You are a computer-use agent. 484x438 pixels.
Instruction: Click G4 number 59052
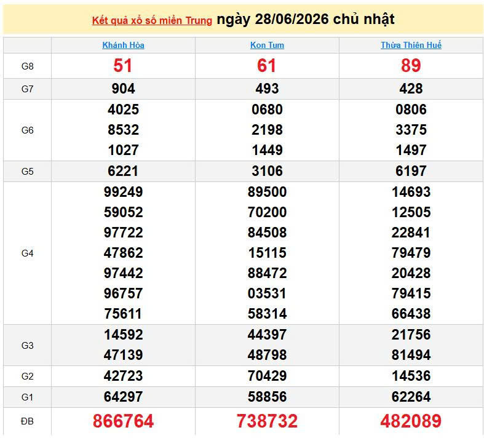[x=123, y=212]
